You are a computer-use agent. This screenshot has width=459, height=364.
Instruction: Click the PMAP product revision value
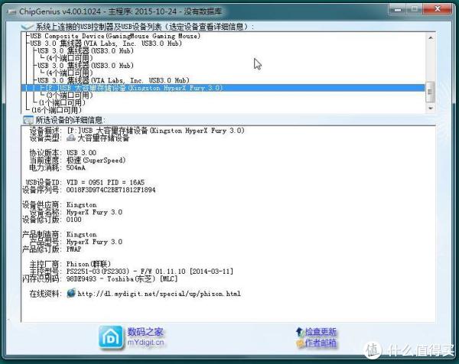pyautogui.click(x=73, y=249)
